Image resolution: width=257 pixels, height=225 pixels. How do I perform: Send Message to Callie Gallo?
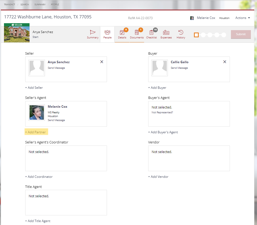[x=179, y=68]
